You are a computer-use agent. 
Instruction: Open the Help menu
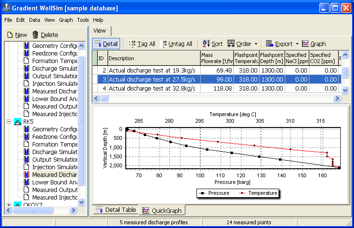(98, 20)
